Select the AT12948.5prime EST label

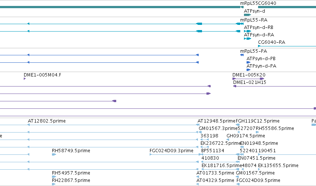[216, 121]
